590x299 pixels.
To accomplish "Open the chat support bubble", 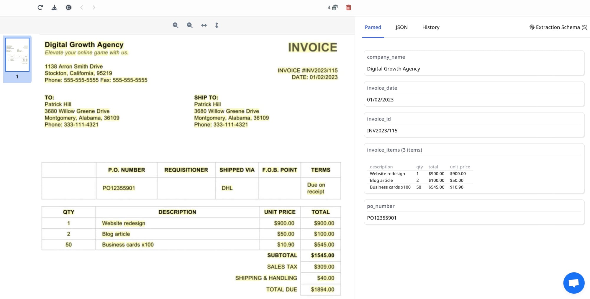I will (573, 283).
